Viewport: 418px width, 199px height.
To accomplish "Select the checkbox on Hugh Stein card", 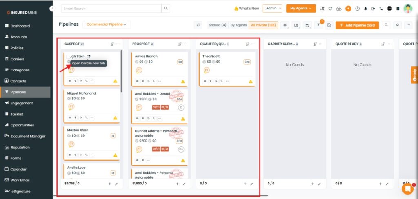I will [69, 57].
